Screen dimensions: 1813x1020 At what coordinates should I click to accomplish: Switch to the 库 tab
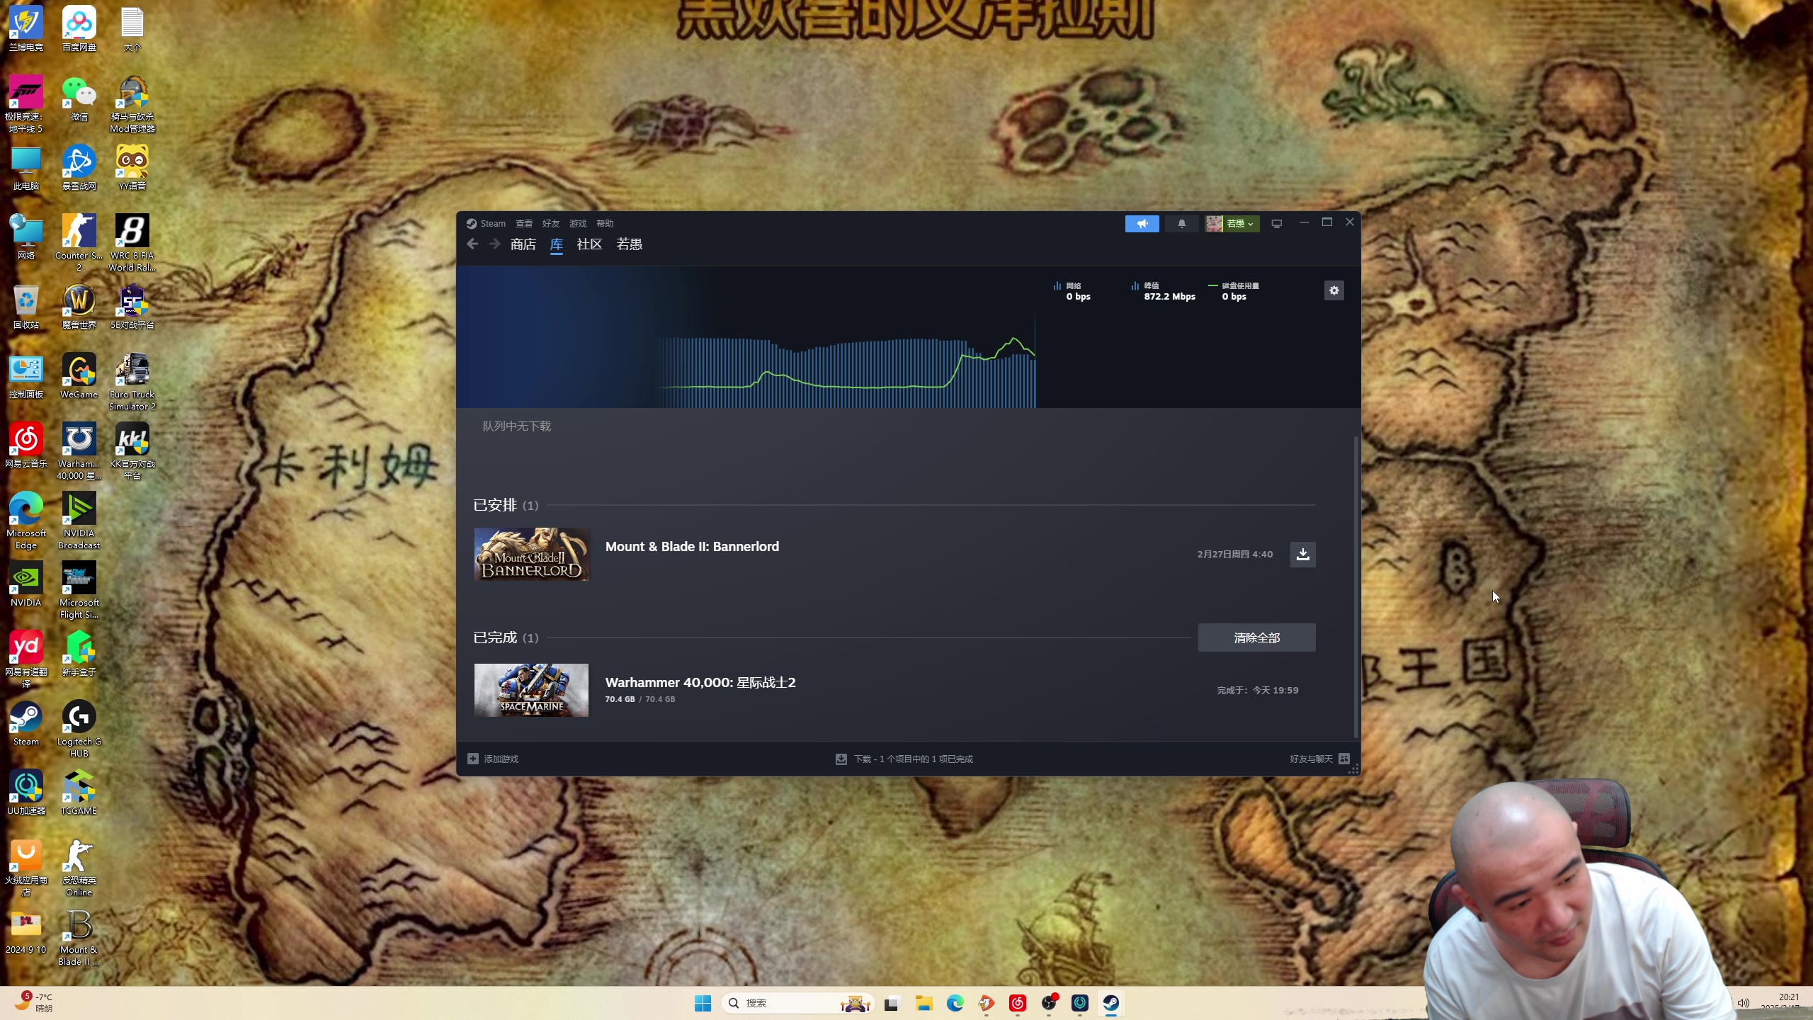pyautogui.click(x=557, y=244)
